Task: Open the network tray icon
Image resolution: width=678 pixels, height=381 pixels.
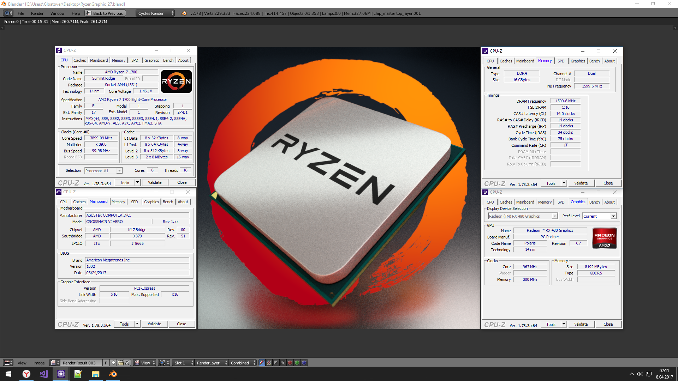Action: [x=649, y=374]
